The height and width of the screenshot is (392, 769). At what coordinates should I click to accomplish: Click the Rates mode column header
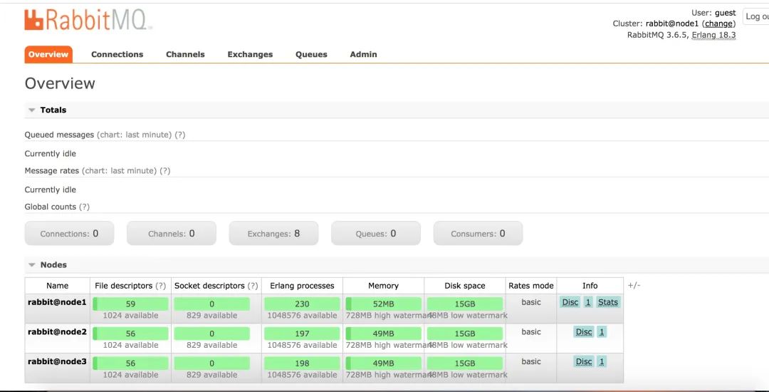tap(531, 286)
